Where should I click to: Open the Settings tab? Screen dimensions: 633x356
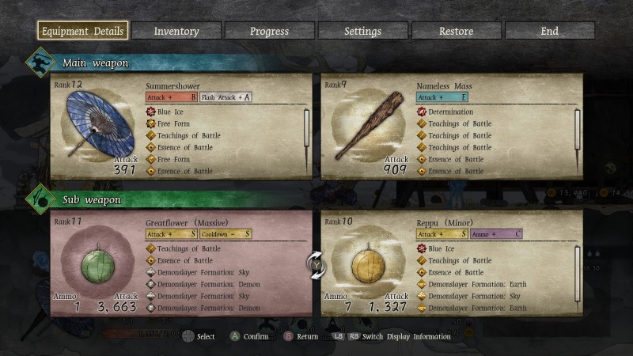[x=362, y=31]
